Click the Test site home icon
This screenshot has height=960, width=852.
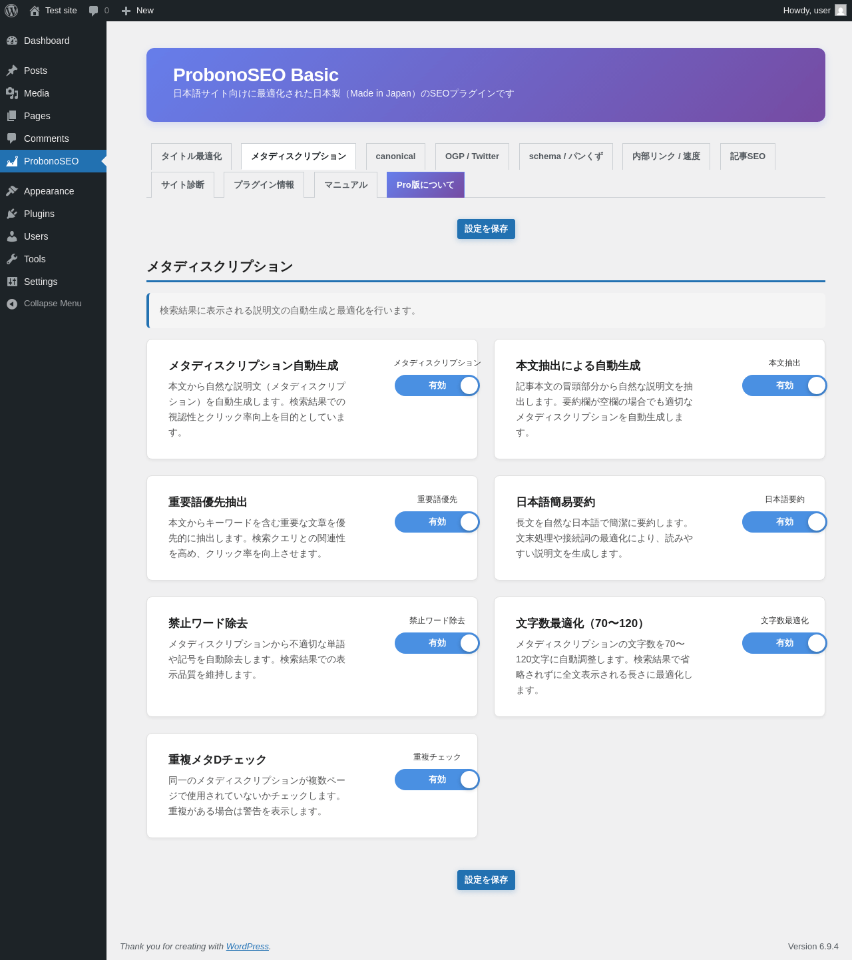pyautogui.click(x=35, y=11)
